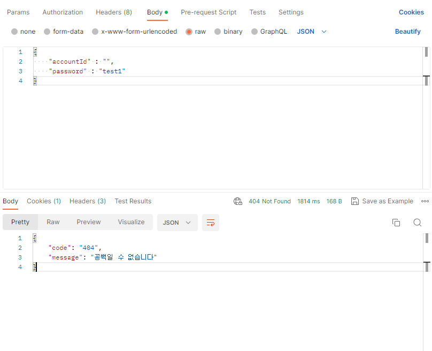The height and width of the screenshot is (351, 432).
Task: Select the raw body type
Action: 196,32
